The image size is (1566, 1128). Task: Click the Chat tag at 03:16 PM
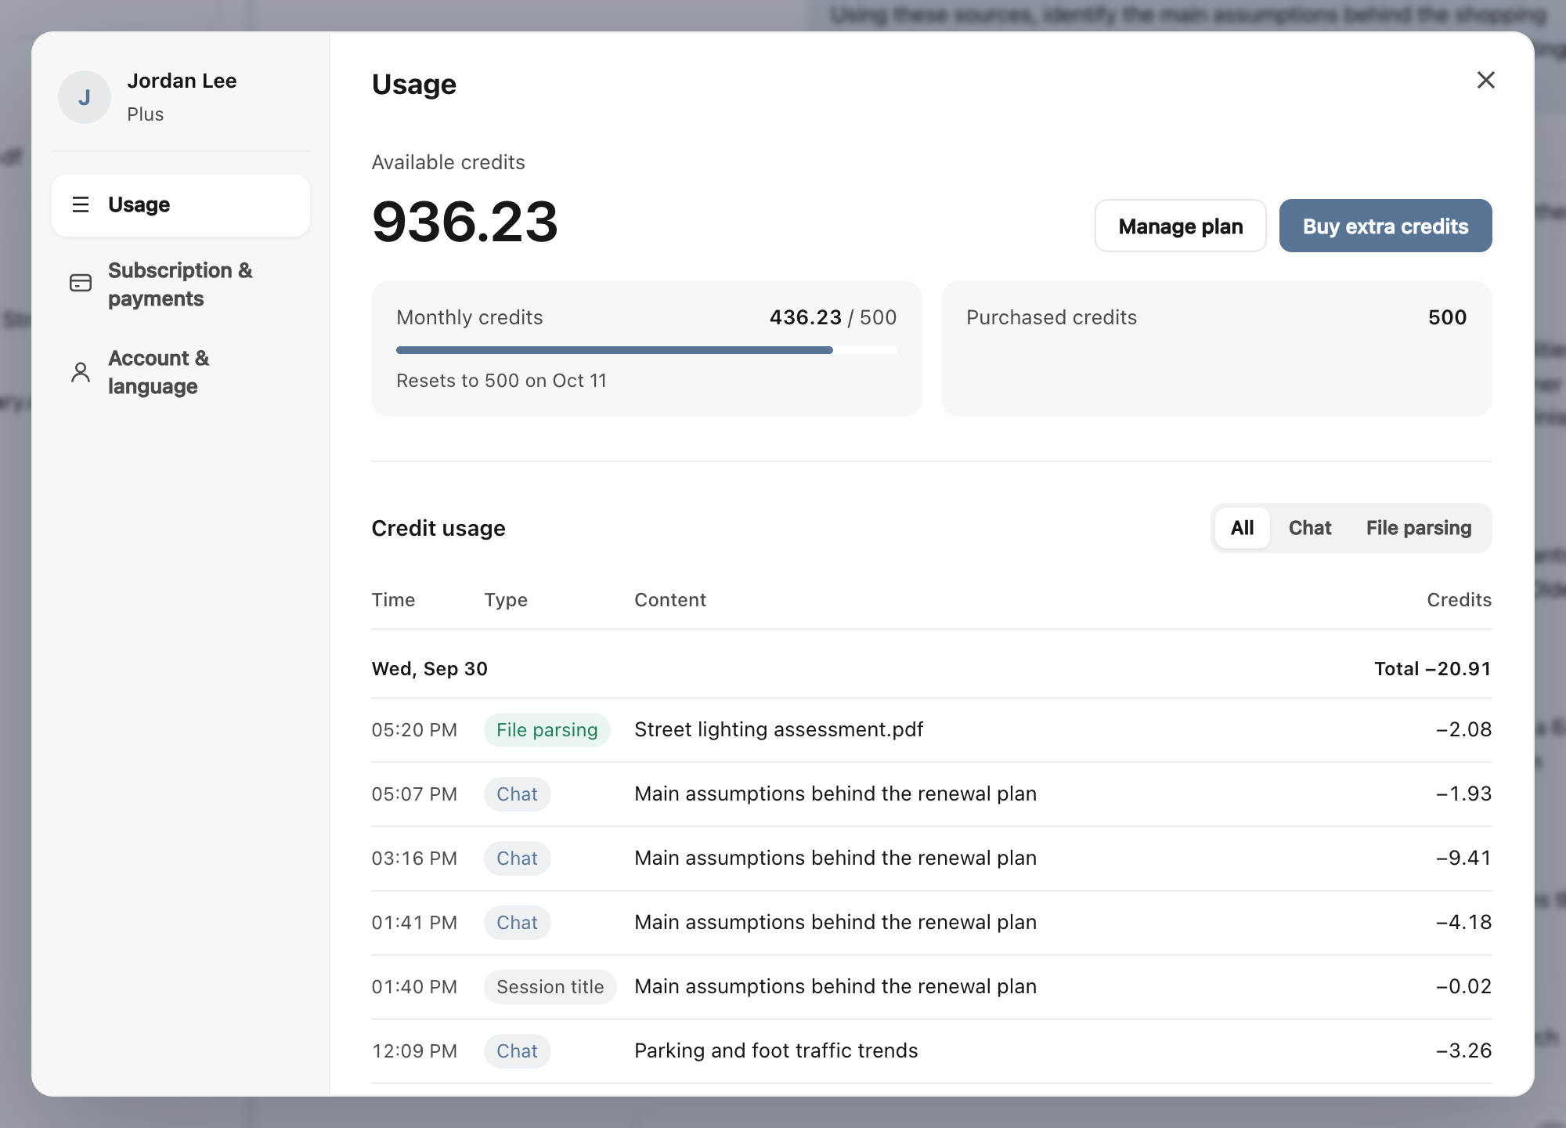(517, 859)
